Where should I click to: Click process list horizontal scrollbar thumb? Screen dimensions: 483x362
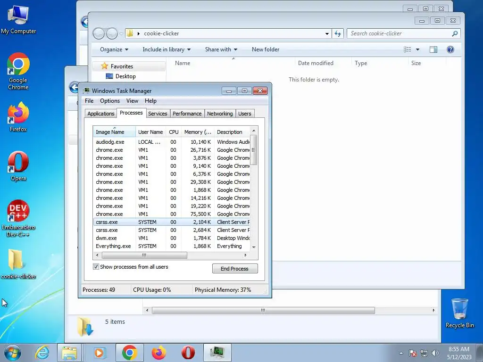[144, 255]
